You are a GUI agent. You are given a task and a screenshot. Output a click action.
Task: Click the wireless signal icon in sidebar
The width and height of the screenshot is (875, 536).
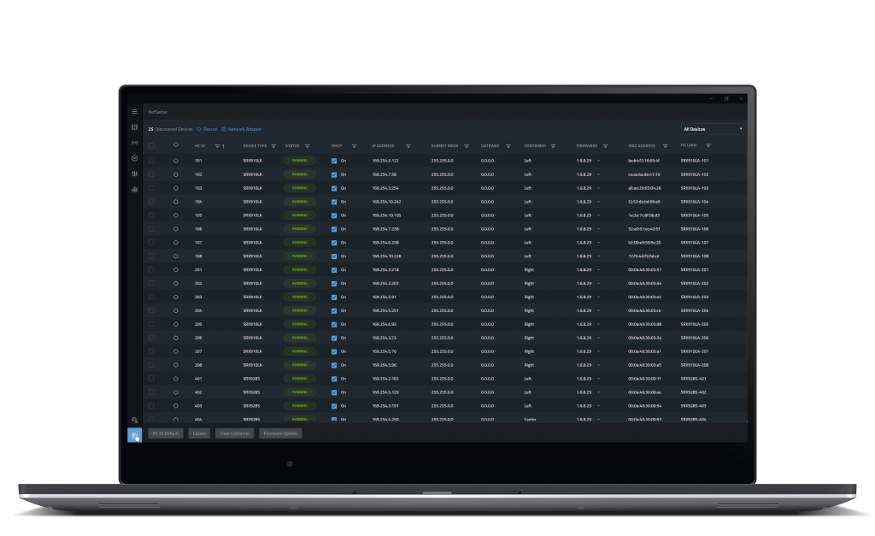134,142
